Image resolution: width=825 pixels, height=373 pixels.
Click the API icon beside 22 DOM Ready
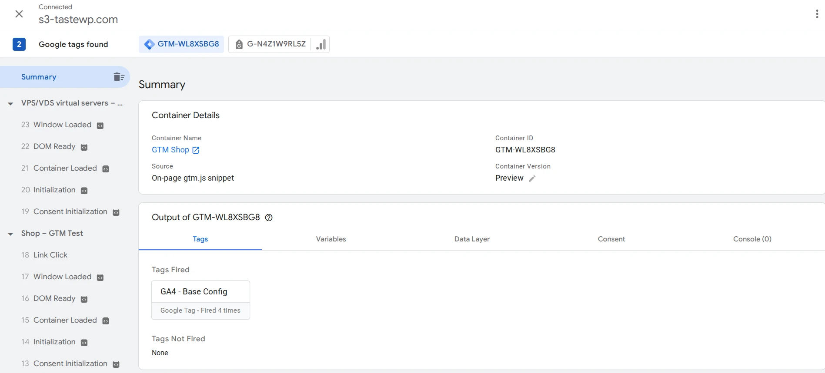pos(84,147)
